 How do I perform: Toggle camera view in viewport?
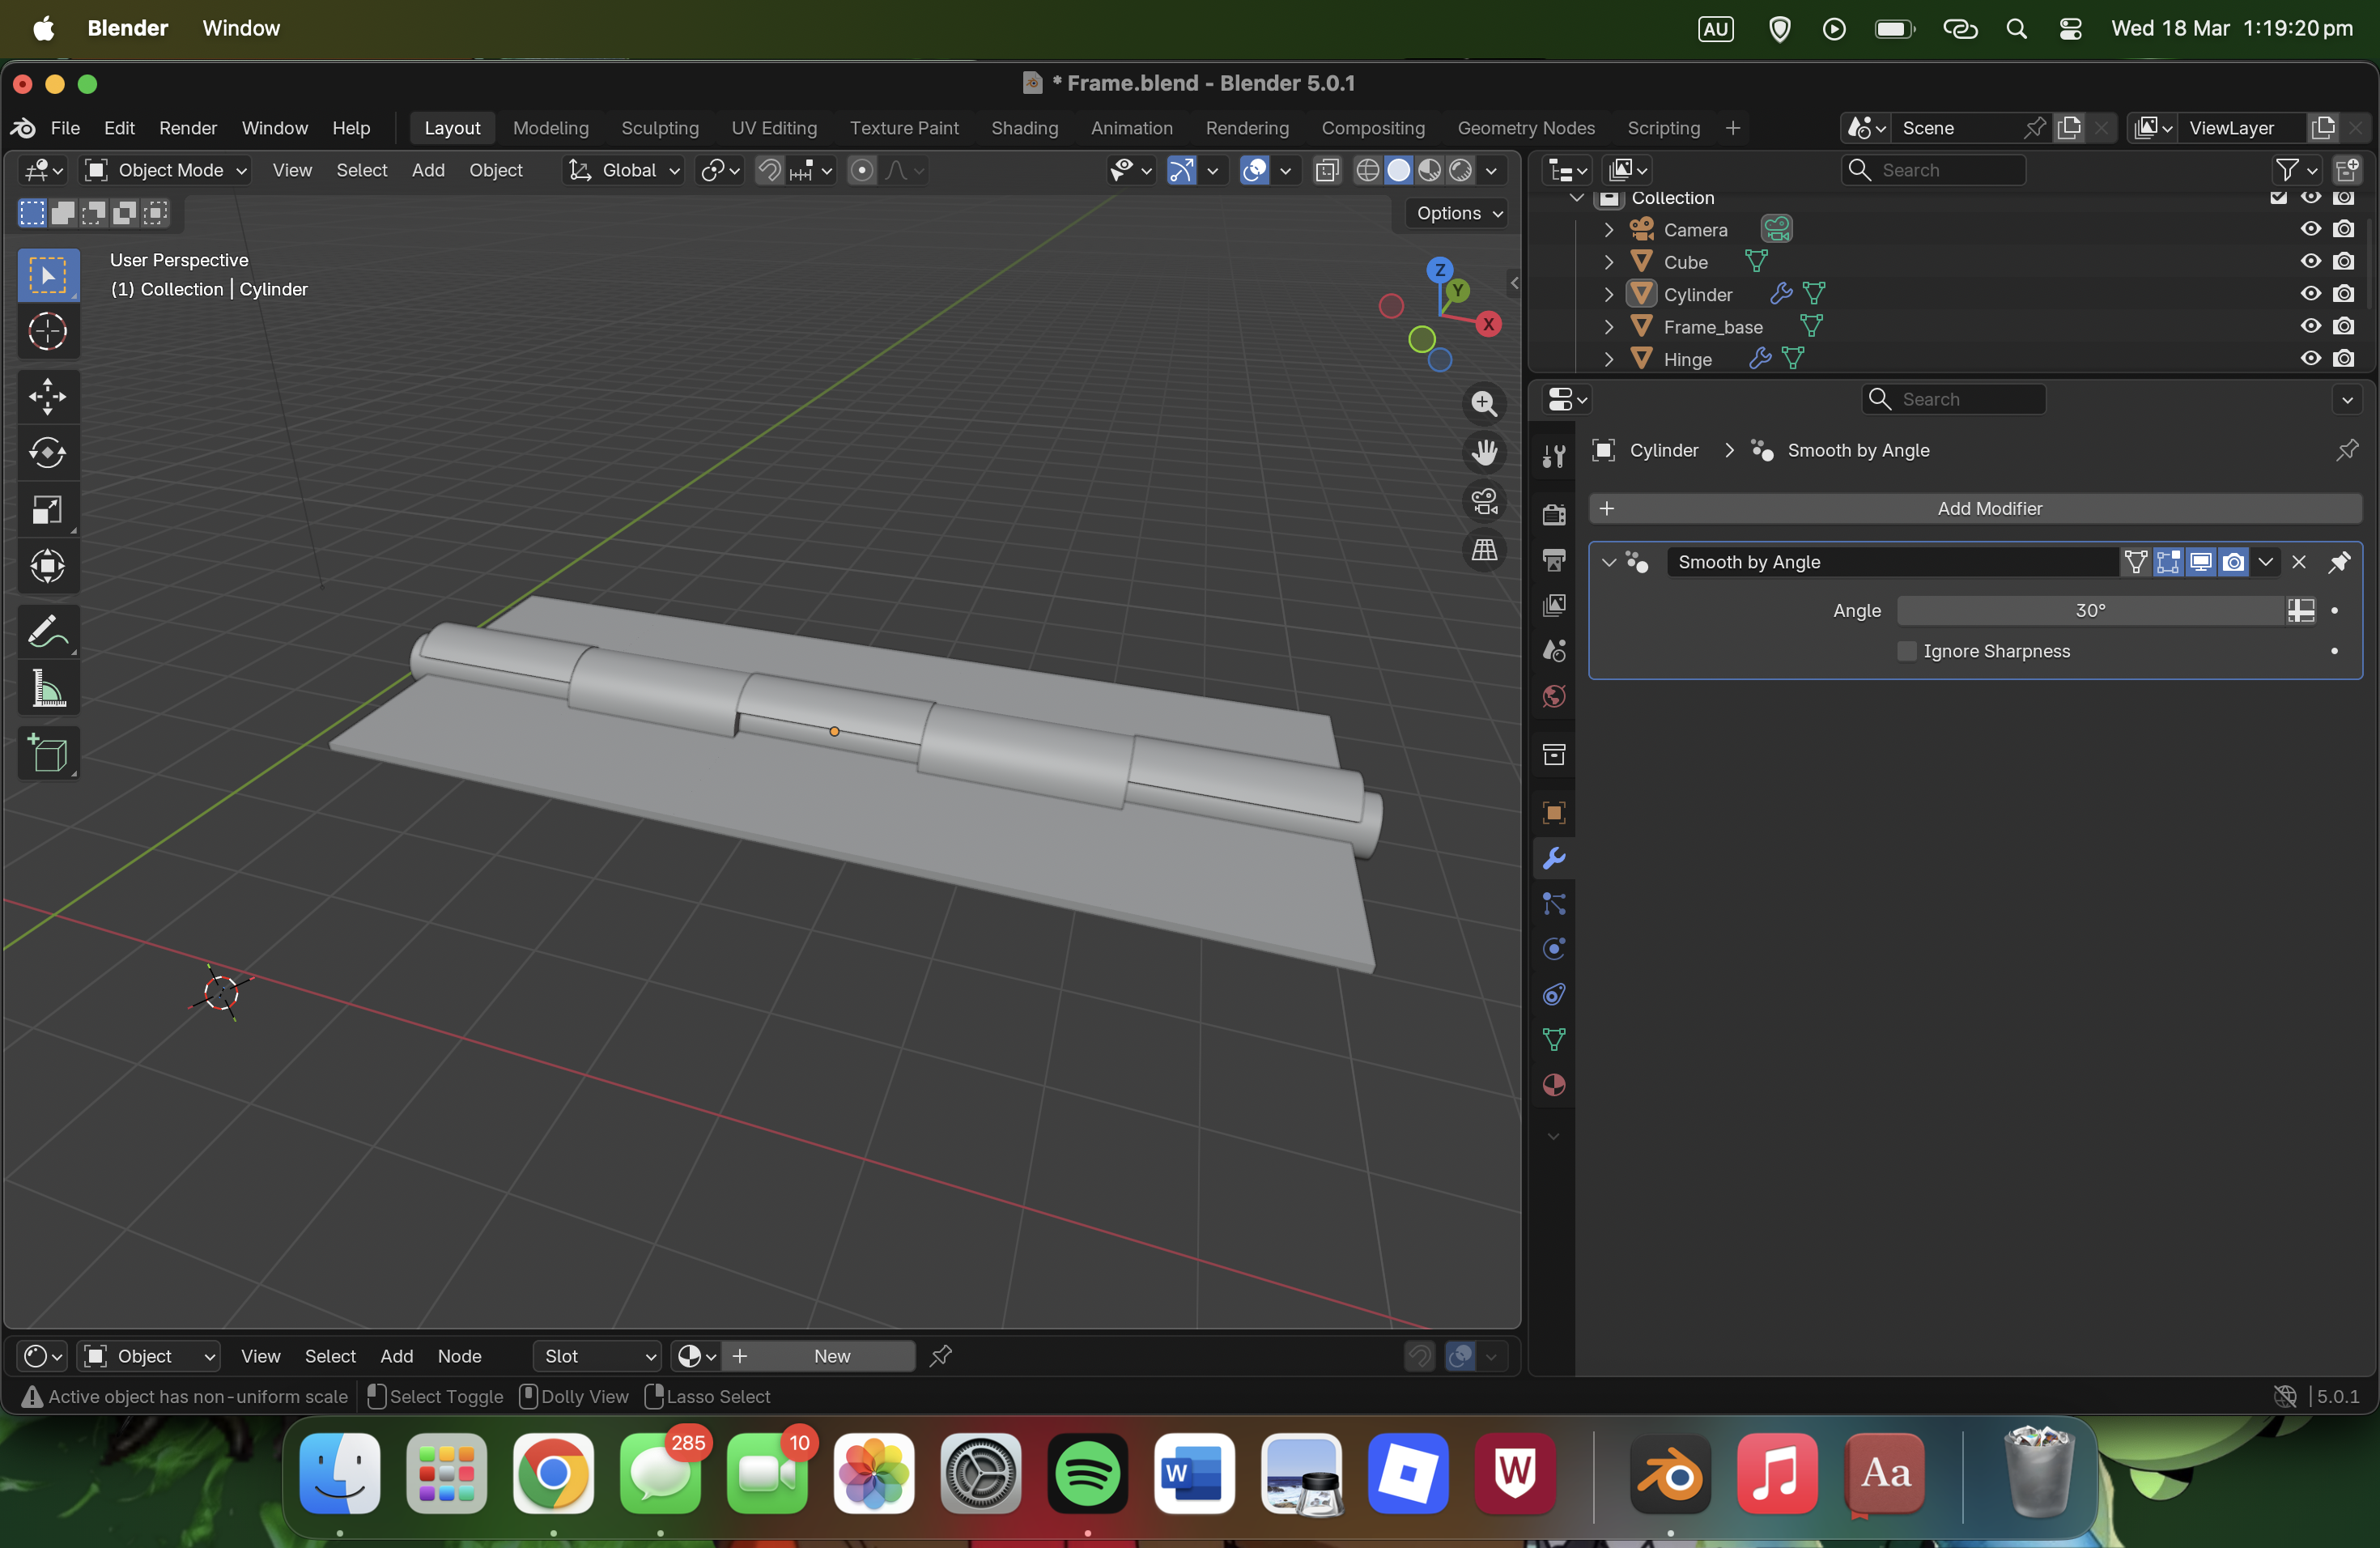[x=1484, y=501]
